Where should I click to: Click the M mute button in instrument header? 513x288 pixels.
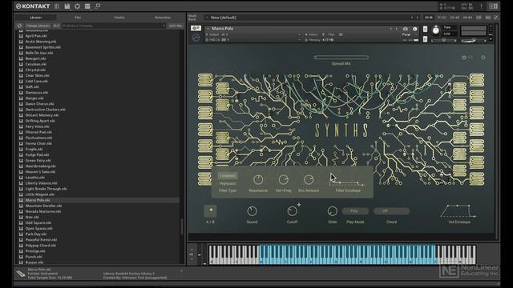[425, 39]
